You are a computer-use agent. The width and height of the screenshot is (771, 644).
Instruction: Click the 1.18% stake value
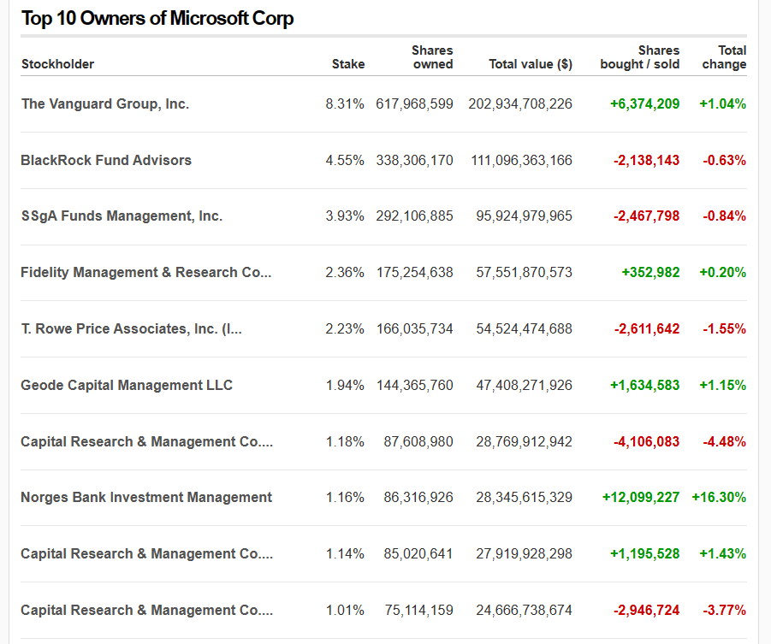click(345, 441)
